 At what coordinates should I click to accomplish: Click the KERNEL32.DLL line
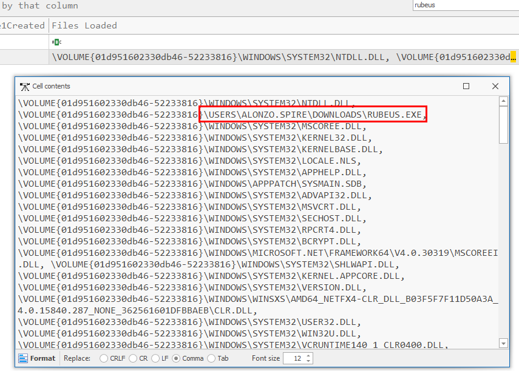pos(195,138)
